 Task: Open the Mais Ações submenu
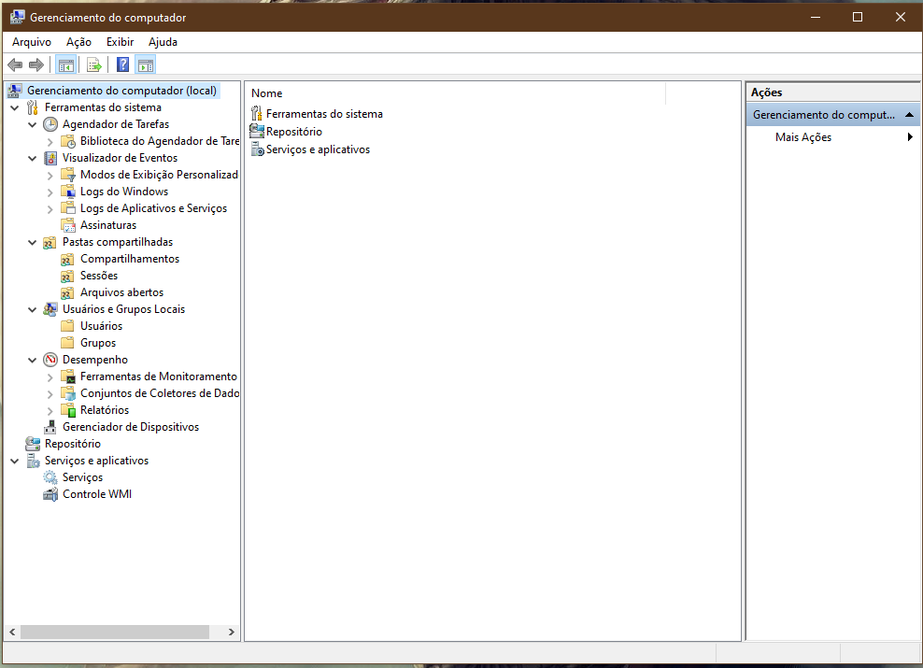coord(833,137)
